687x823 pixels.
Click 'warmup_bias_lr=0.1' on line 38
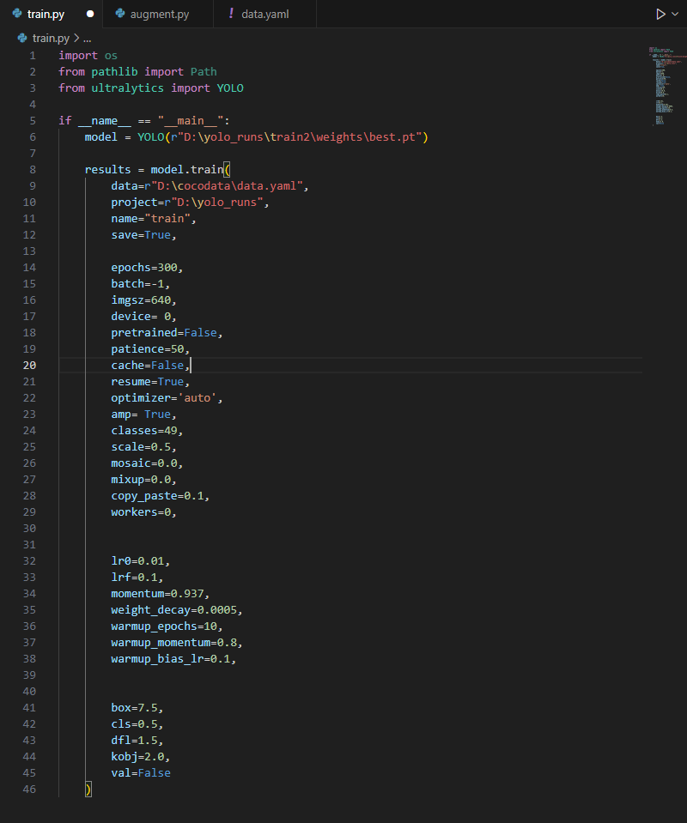[170, 659]
